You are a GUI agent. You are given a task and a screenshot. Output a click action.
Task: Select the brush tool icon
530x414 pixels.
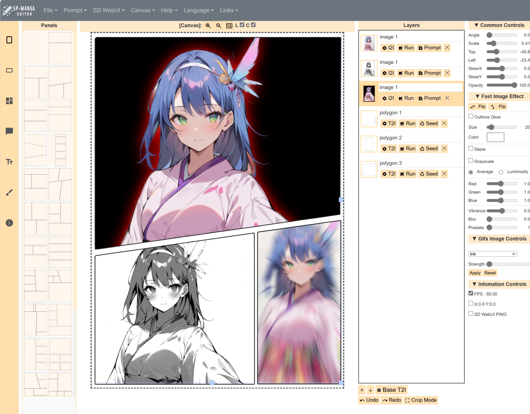(x=9, y=192)
